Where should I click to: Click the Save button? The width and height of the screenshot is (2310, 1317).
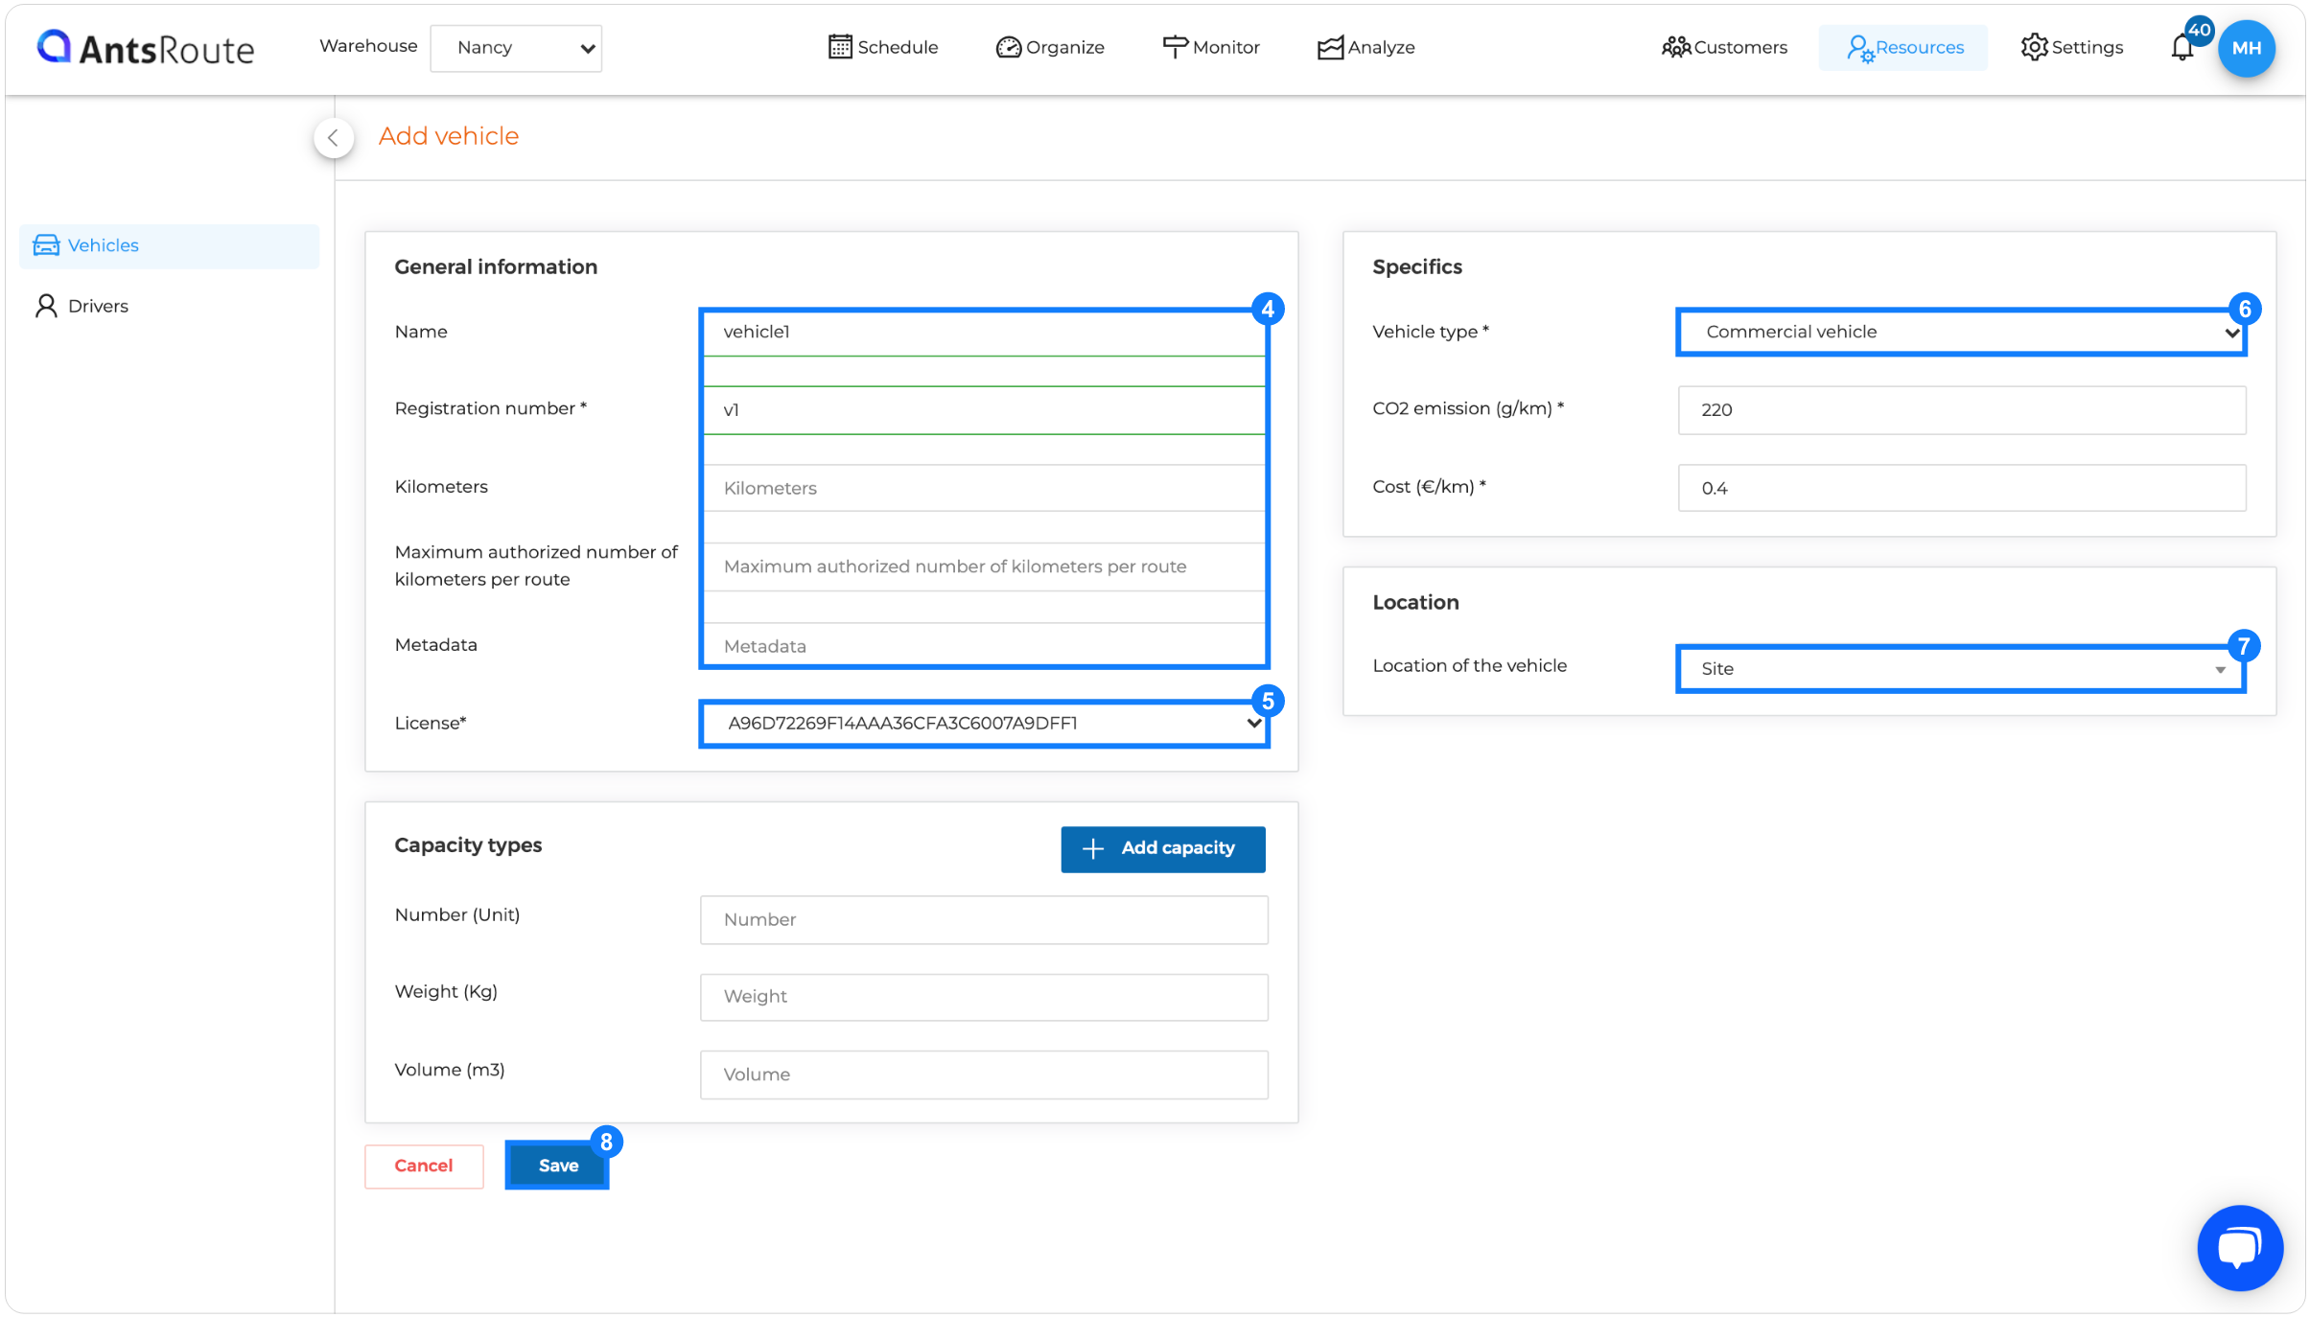click(x=557, y=1166)
